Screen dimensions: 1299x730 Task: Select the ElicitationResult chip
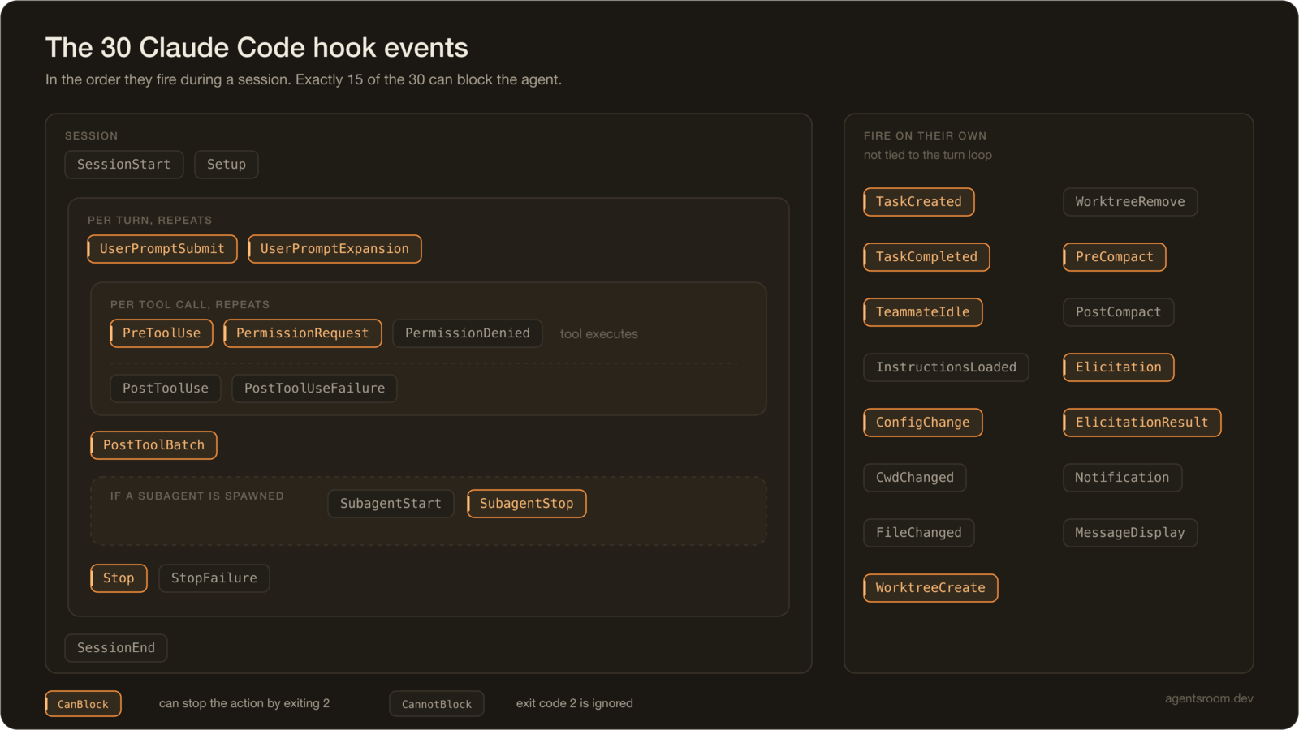pyautogui.click(x=1142, y=423)
